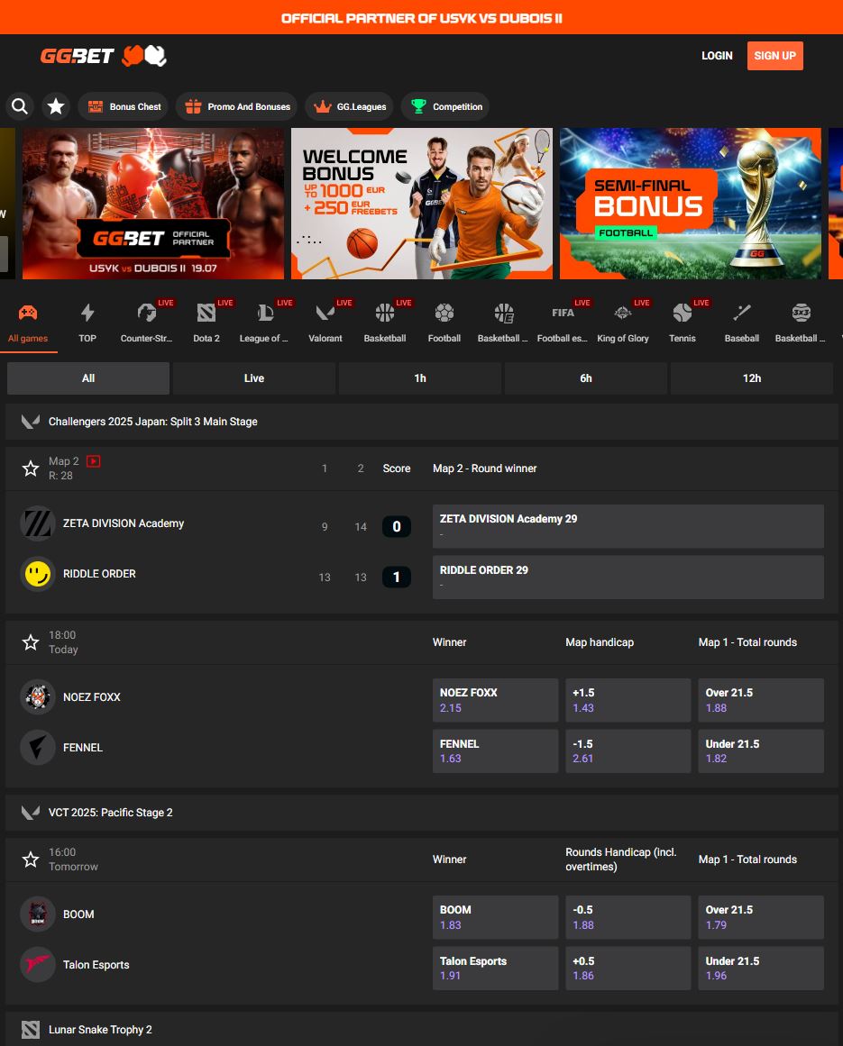Collapse VCT 2025: Pacific Stage 2 section
The width and height of the screenshot is (843, 1046).
pos(421,813)
